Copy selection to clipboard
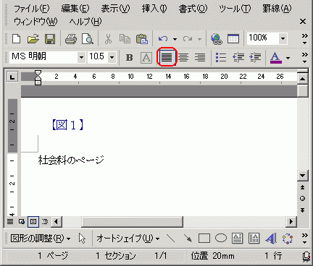 [x=125, y=38]
